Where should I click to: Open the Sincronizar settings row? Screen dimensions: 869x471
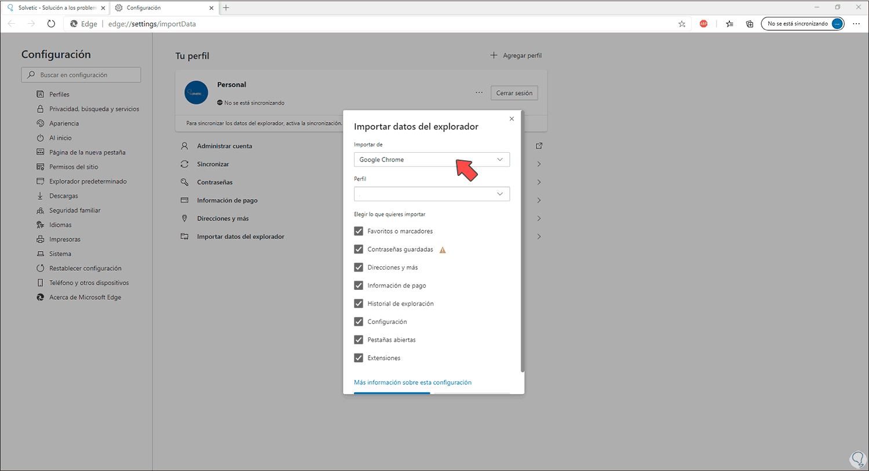pos(362,164)
